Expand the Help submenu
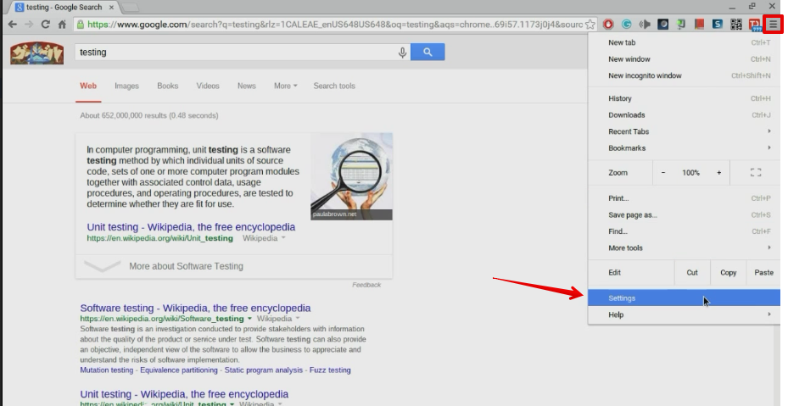Viewport: 788px width, 406px height. tap(684, 315)
